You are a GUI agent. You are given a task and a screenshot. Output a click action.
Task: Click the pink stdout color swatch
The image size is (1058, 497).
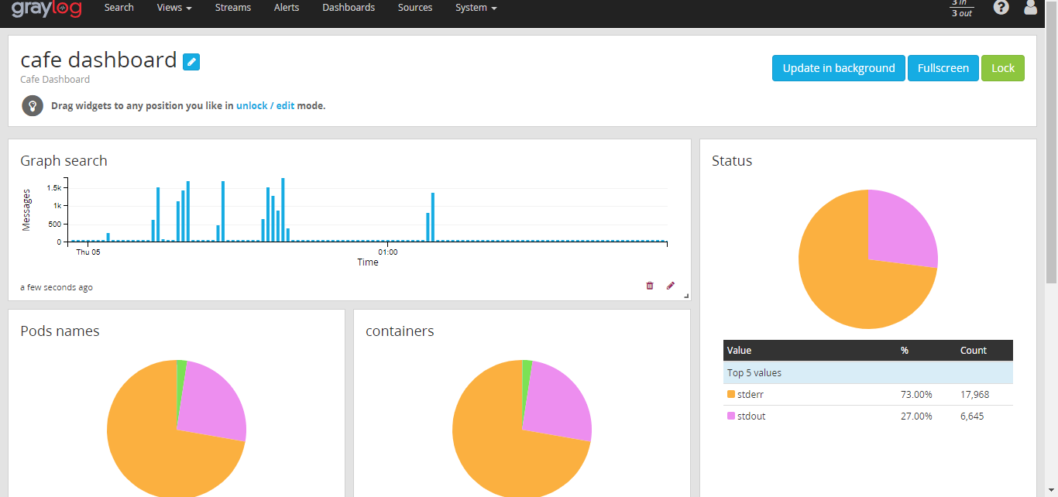[x=730, y=416]
